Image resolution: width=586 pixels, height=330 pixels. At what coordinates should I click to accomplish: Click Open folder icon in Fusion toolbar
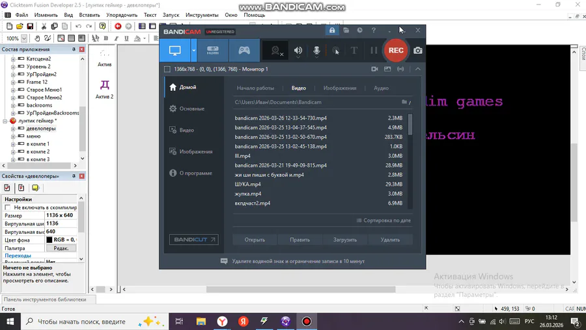20,26
